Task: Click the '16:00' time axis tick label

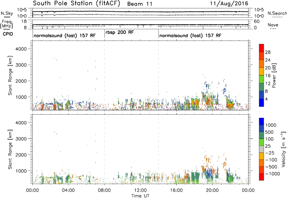Action: coord(176,190)
